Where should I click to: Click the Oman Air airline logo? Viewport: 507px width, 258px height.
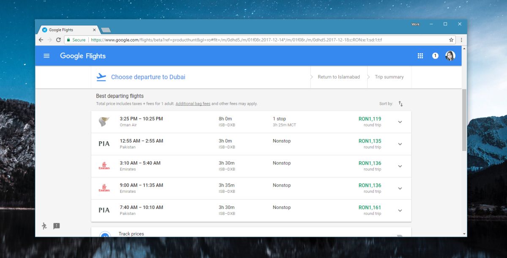[x=104, y=122]
